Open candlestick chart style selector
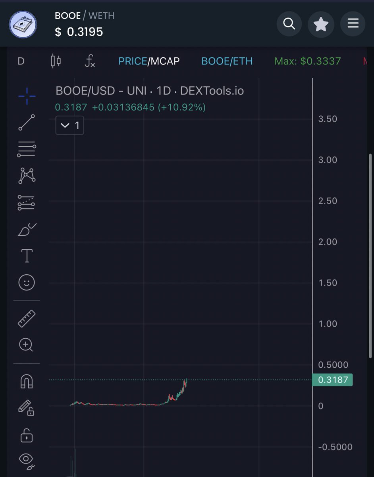 coord(56,61)
